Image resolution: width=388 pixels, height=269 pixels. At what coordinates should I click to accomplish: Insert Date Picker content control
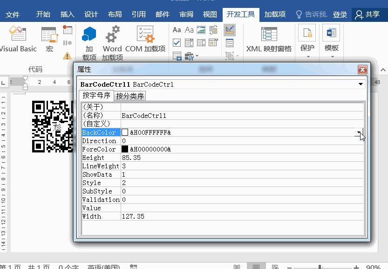click(213, 42)
